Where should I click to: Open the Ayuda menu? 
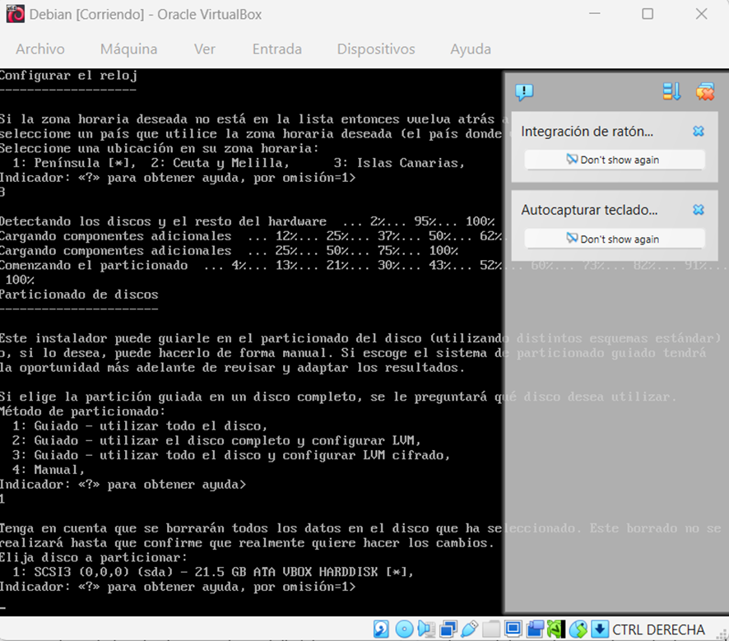[471, 49]
